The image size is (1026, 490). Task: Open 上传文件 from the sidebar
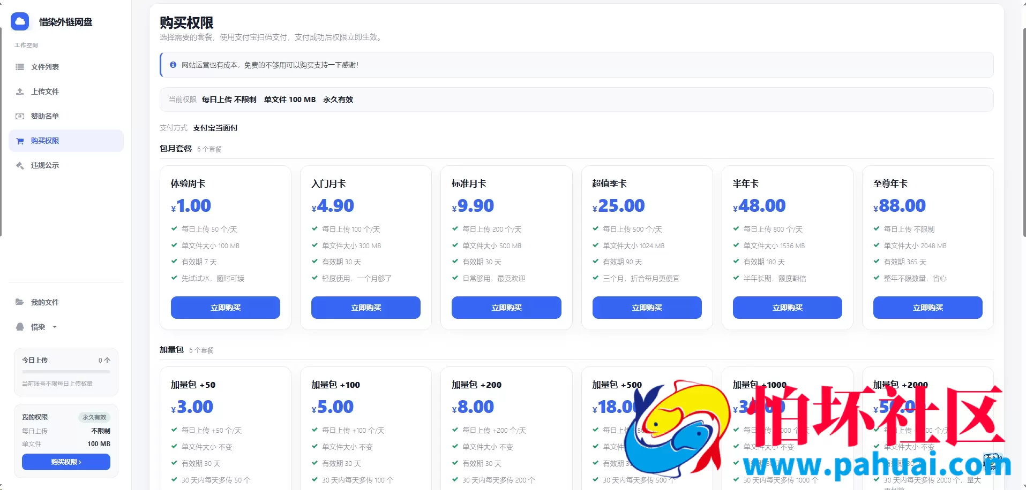click(66, 91)
